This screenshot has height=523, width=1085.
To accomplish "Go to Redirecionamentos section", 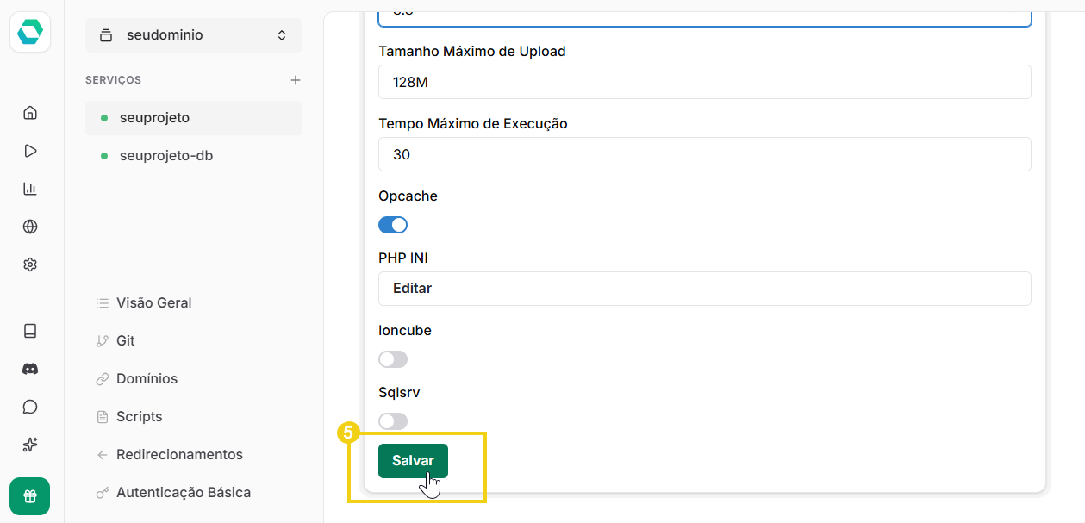I will click(181, 454).
